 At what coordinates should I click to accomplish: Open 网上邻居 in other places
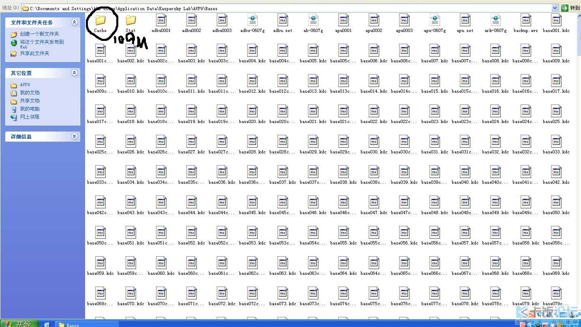pos(30,117)
